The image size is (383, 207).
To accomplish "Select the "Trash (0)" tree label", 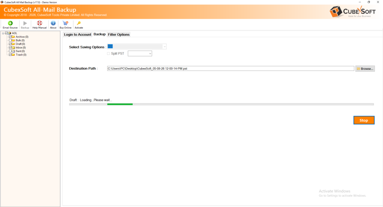I will click(x=21, y=55).
